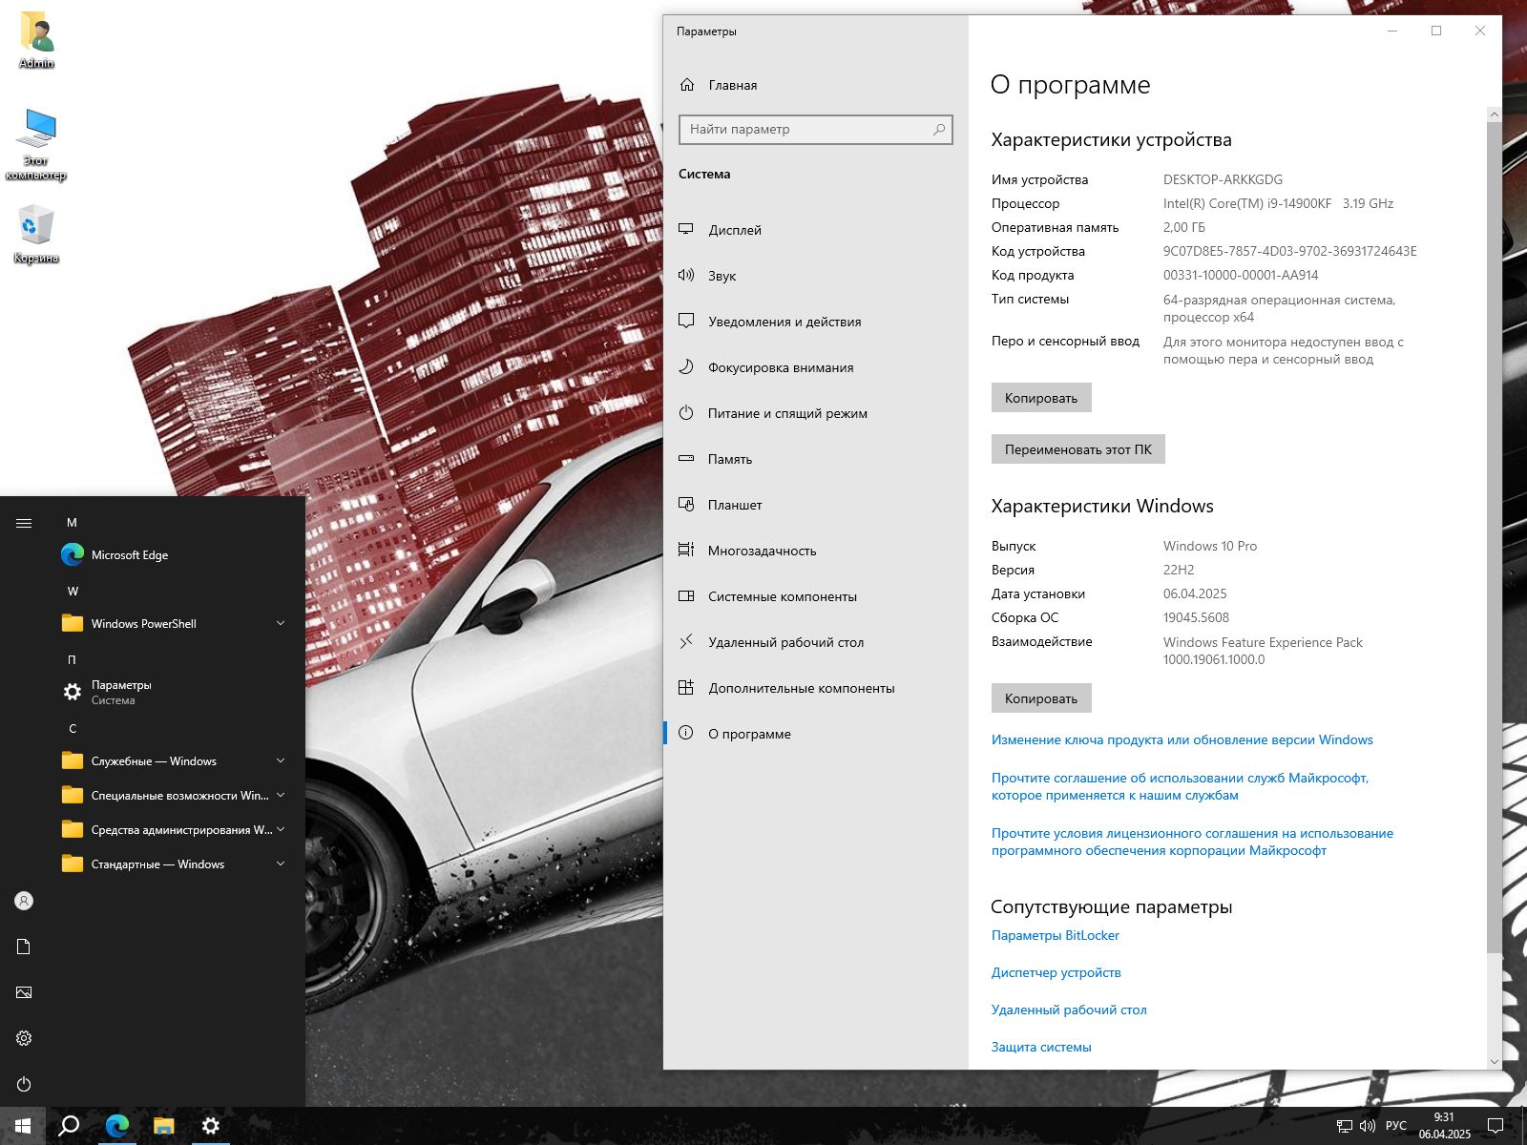Open the Параметры BitLocker link
This screenshot has height=1145, width=1527.
coord(1055,935)
